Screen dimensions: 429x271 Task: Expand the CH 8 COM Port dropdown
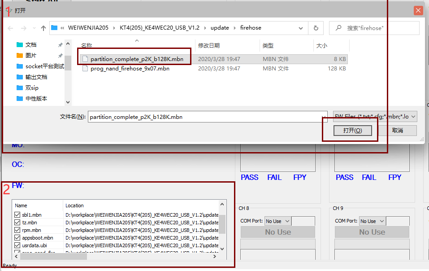point(287,221)
